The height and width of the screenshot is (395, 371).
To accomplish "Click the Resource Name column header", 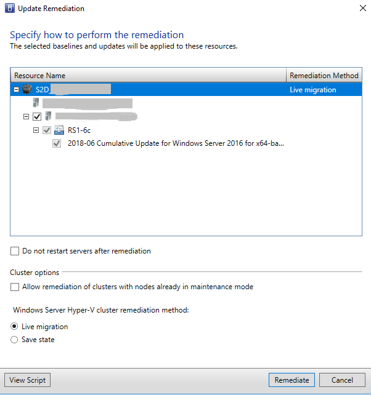I will tap(148, 75).
